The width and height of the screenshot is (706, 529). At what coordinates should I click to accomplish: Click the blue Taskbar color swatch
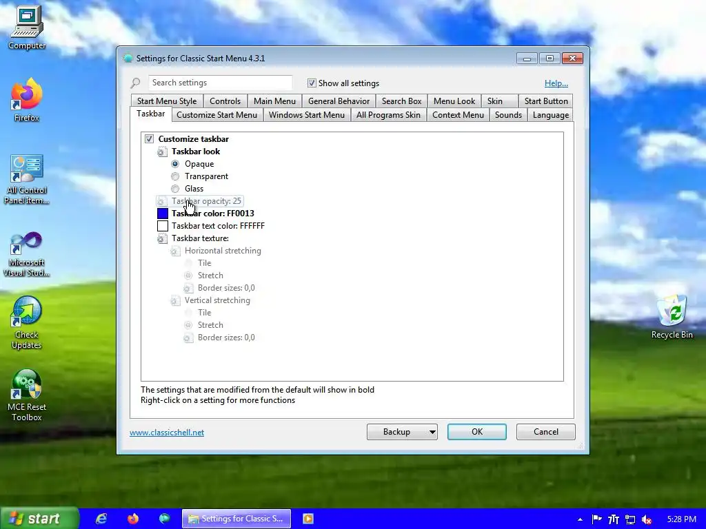click(163, 214)
